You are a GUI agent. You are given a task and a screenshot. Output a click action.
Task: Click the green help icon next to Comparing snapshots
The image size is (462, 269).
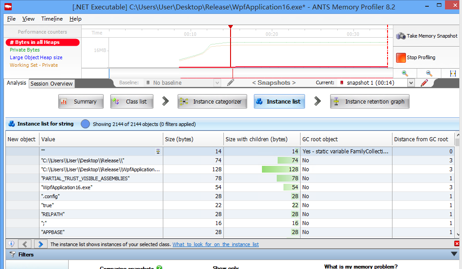click(x=159, y=267)
